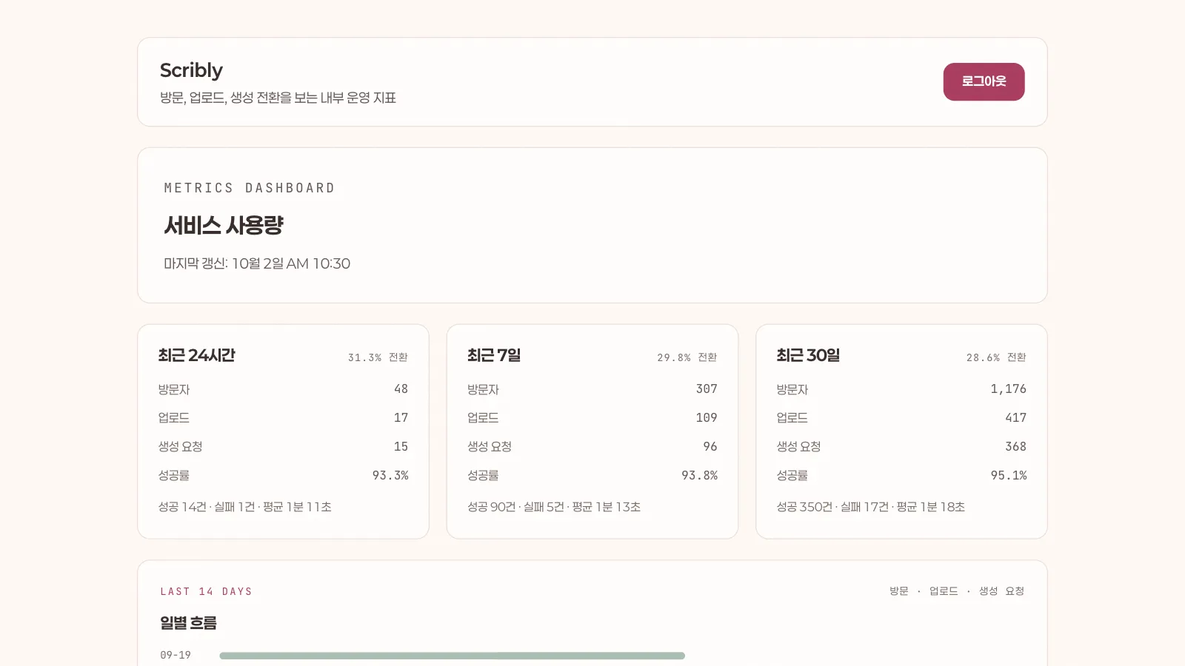
Task: Click the 로그아웃 button
Action: (984, 81)
